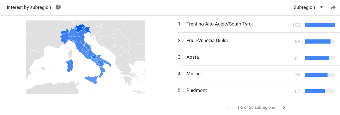Click the dropdown arrow next to Subregion
This screenshot has width=340, height=115.
321,8
